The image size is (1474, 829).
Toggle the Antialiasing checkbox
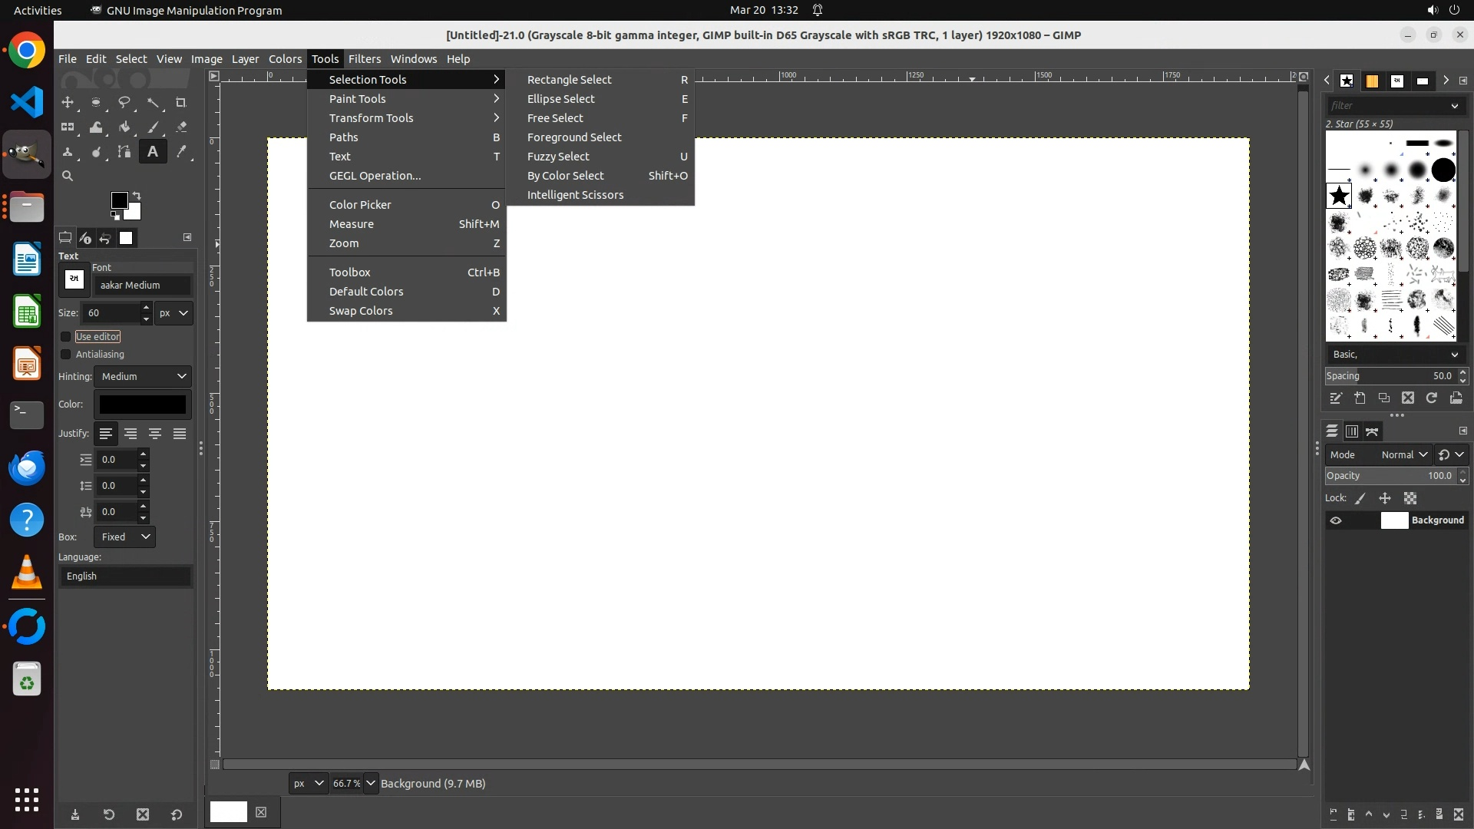tap(66, 354)
